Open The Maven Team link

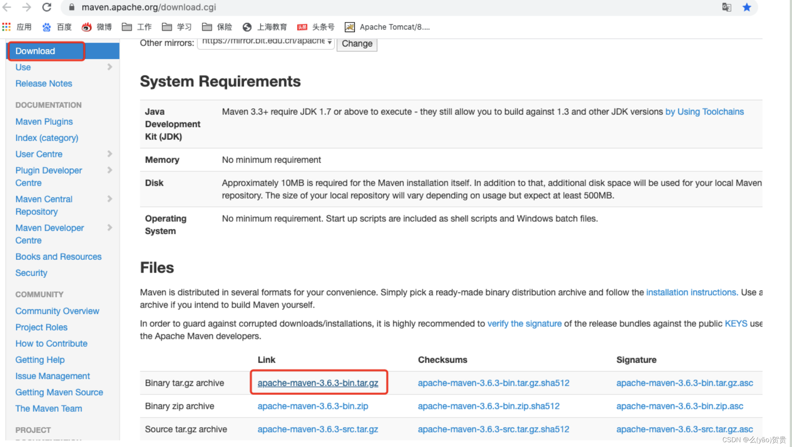49,408
